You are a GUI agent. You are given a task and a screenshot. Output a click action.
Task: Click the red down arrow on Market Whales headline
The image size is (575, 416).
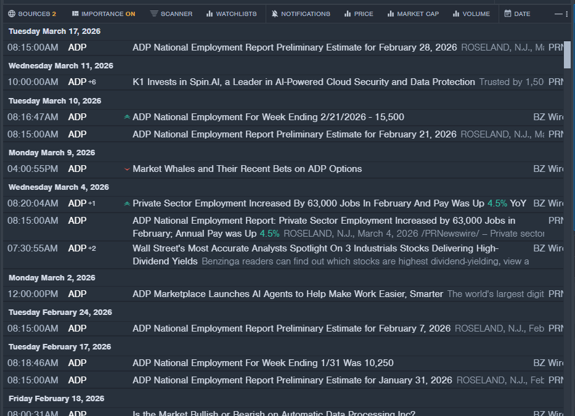point(127,169)
